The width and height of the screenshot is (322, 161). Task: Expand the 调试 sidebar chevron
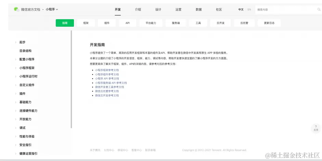(16, 128)
